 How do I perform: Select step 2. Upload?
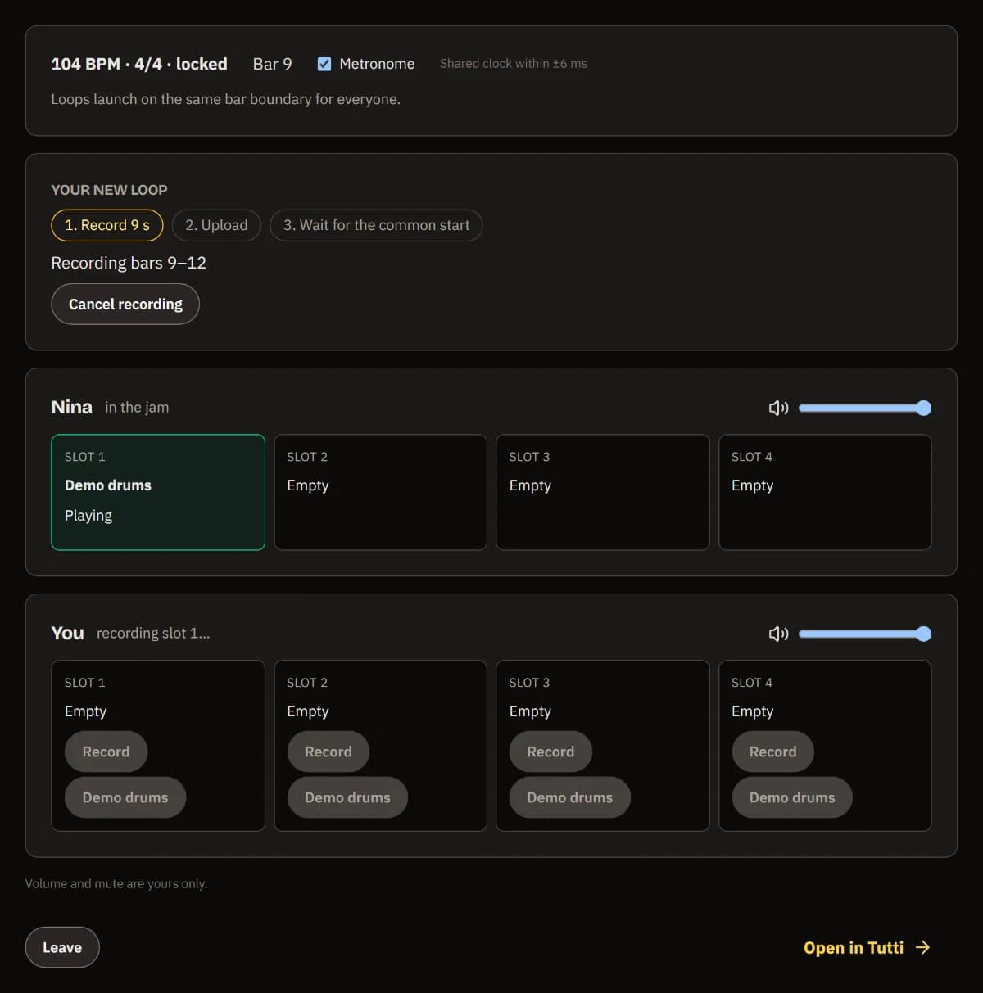click(x=216, y=225)
